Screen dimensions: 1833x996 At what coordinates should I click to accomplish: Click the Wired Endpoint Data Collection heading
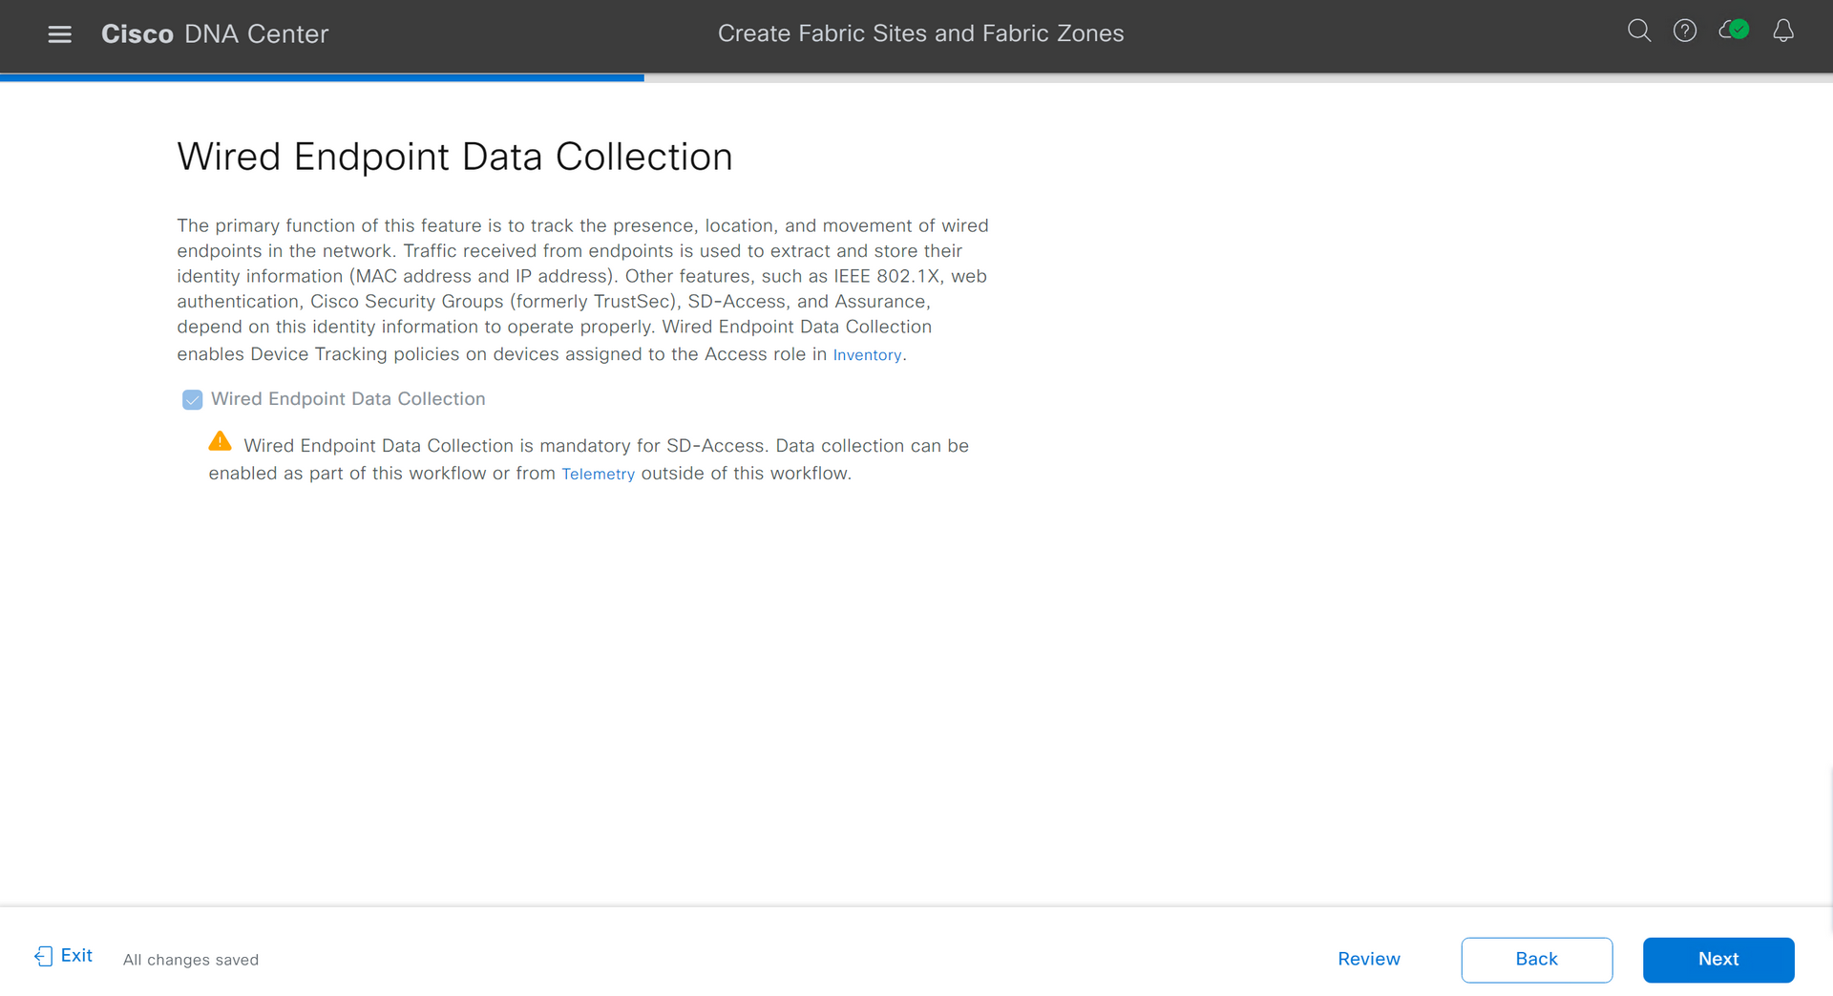click(x=454, y=156)
